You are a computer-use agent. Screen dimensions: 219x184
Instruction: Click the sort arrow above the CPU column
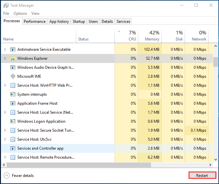pyautogui.click(x=119, y=31)
